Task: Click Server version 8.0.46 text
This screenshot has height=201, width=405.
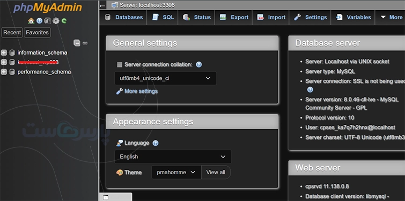Action: click(352, 103)
